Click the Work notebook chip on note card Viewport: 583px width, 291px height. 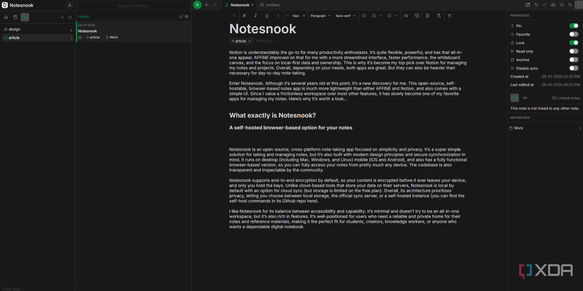(x=112, y=37)
